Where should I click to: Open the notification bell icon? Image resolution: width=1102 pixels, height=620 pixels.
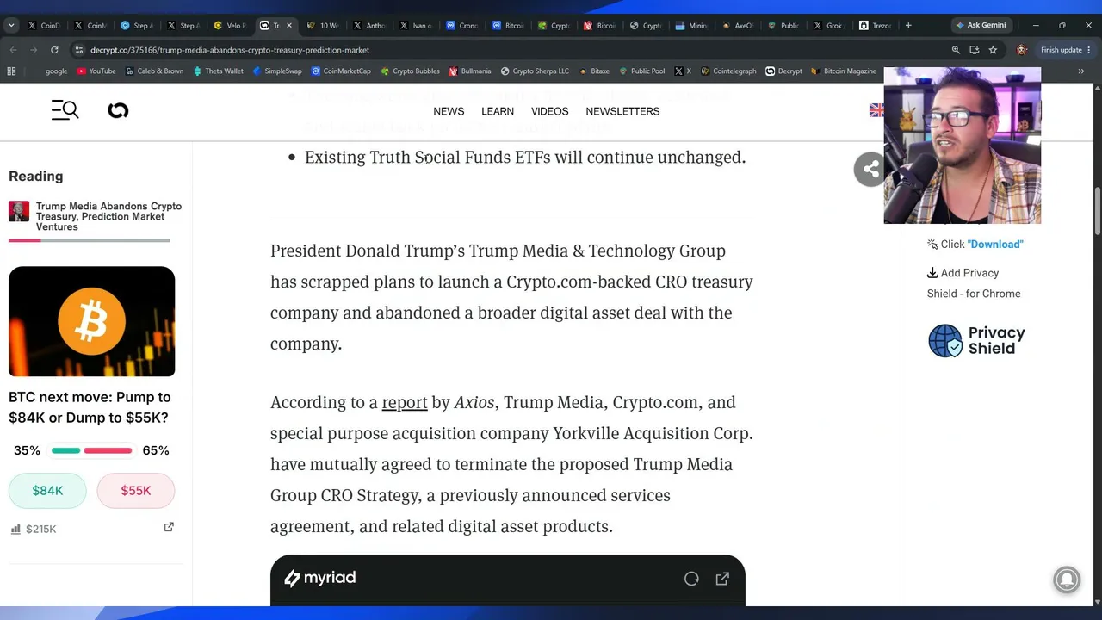tap(1067, 580)
